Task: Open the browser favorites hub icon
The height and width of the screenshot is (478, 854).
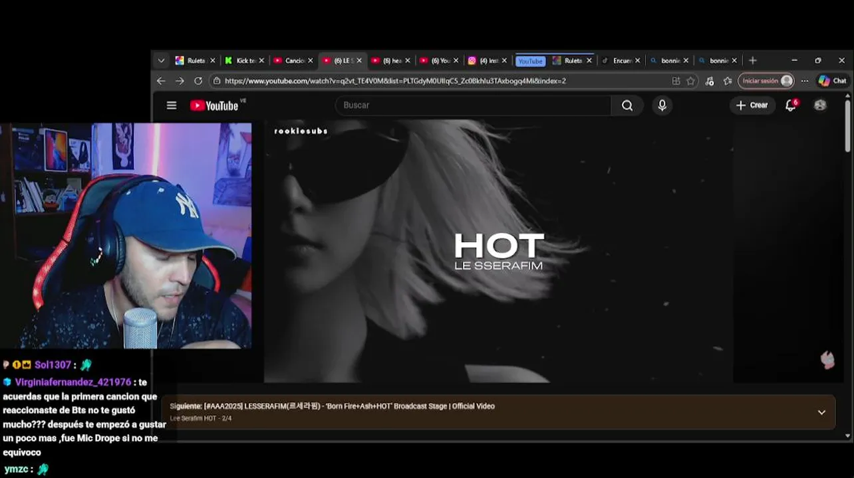Action: click(728, 81)
